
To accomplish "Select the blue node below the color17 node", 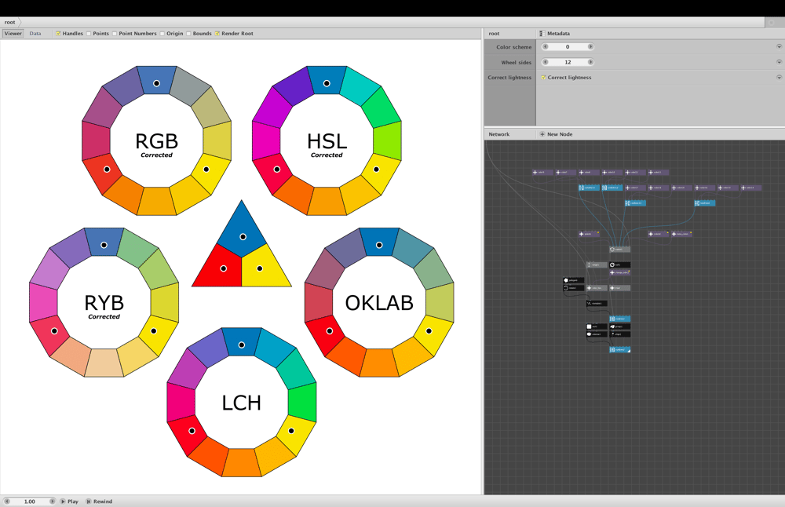I will (635, 203).
